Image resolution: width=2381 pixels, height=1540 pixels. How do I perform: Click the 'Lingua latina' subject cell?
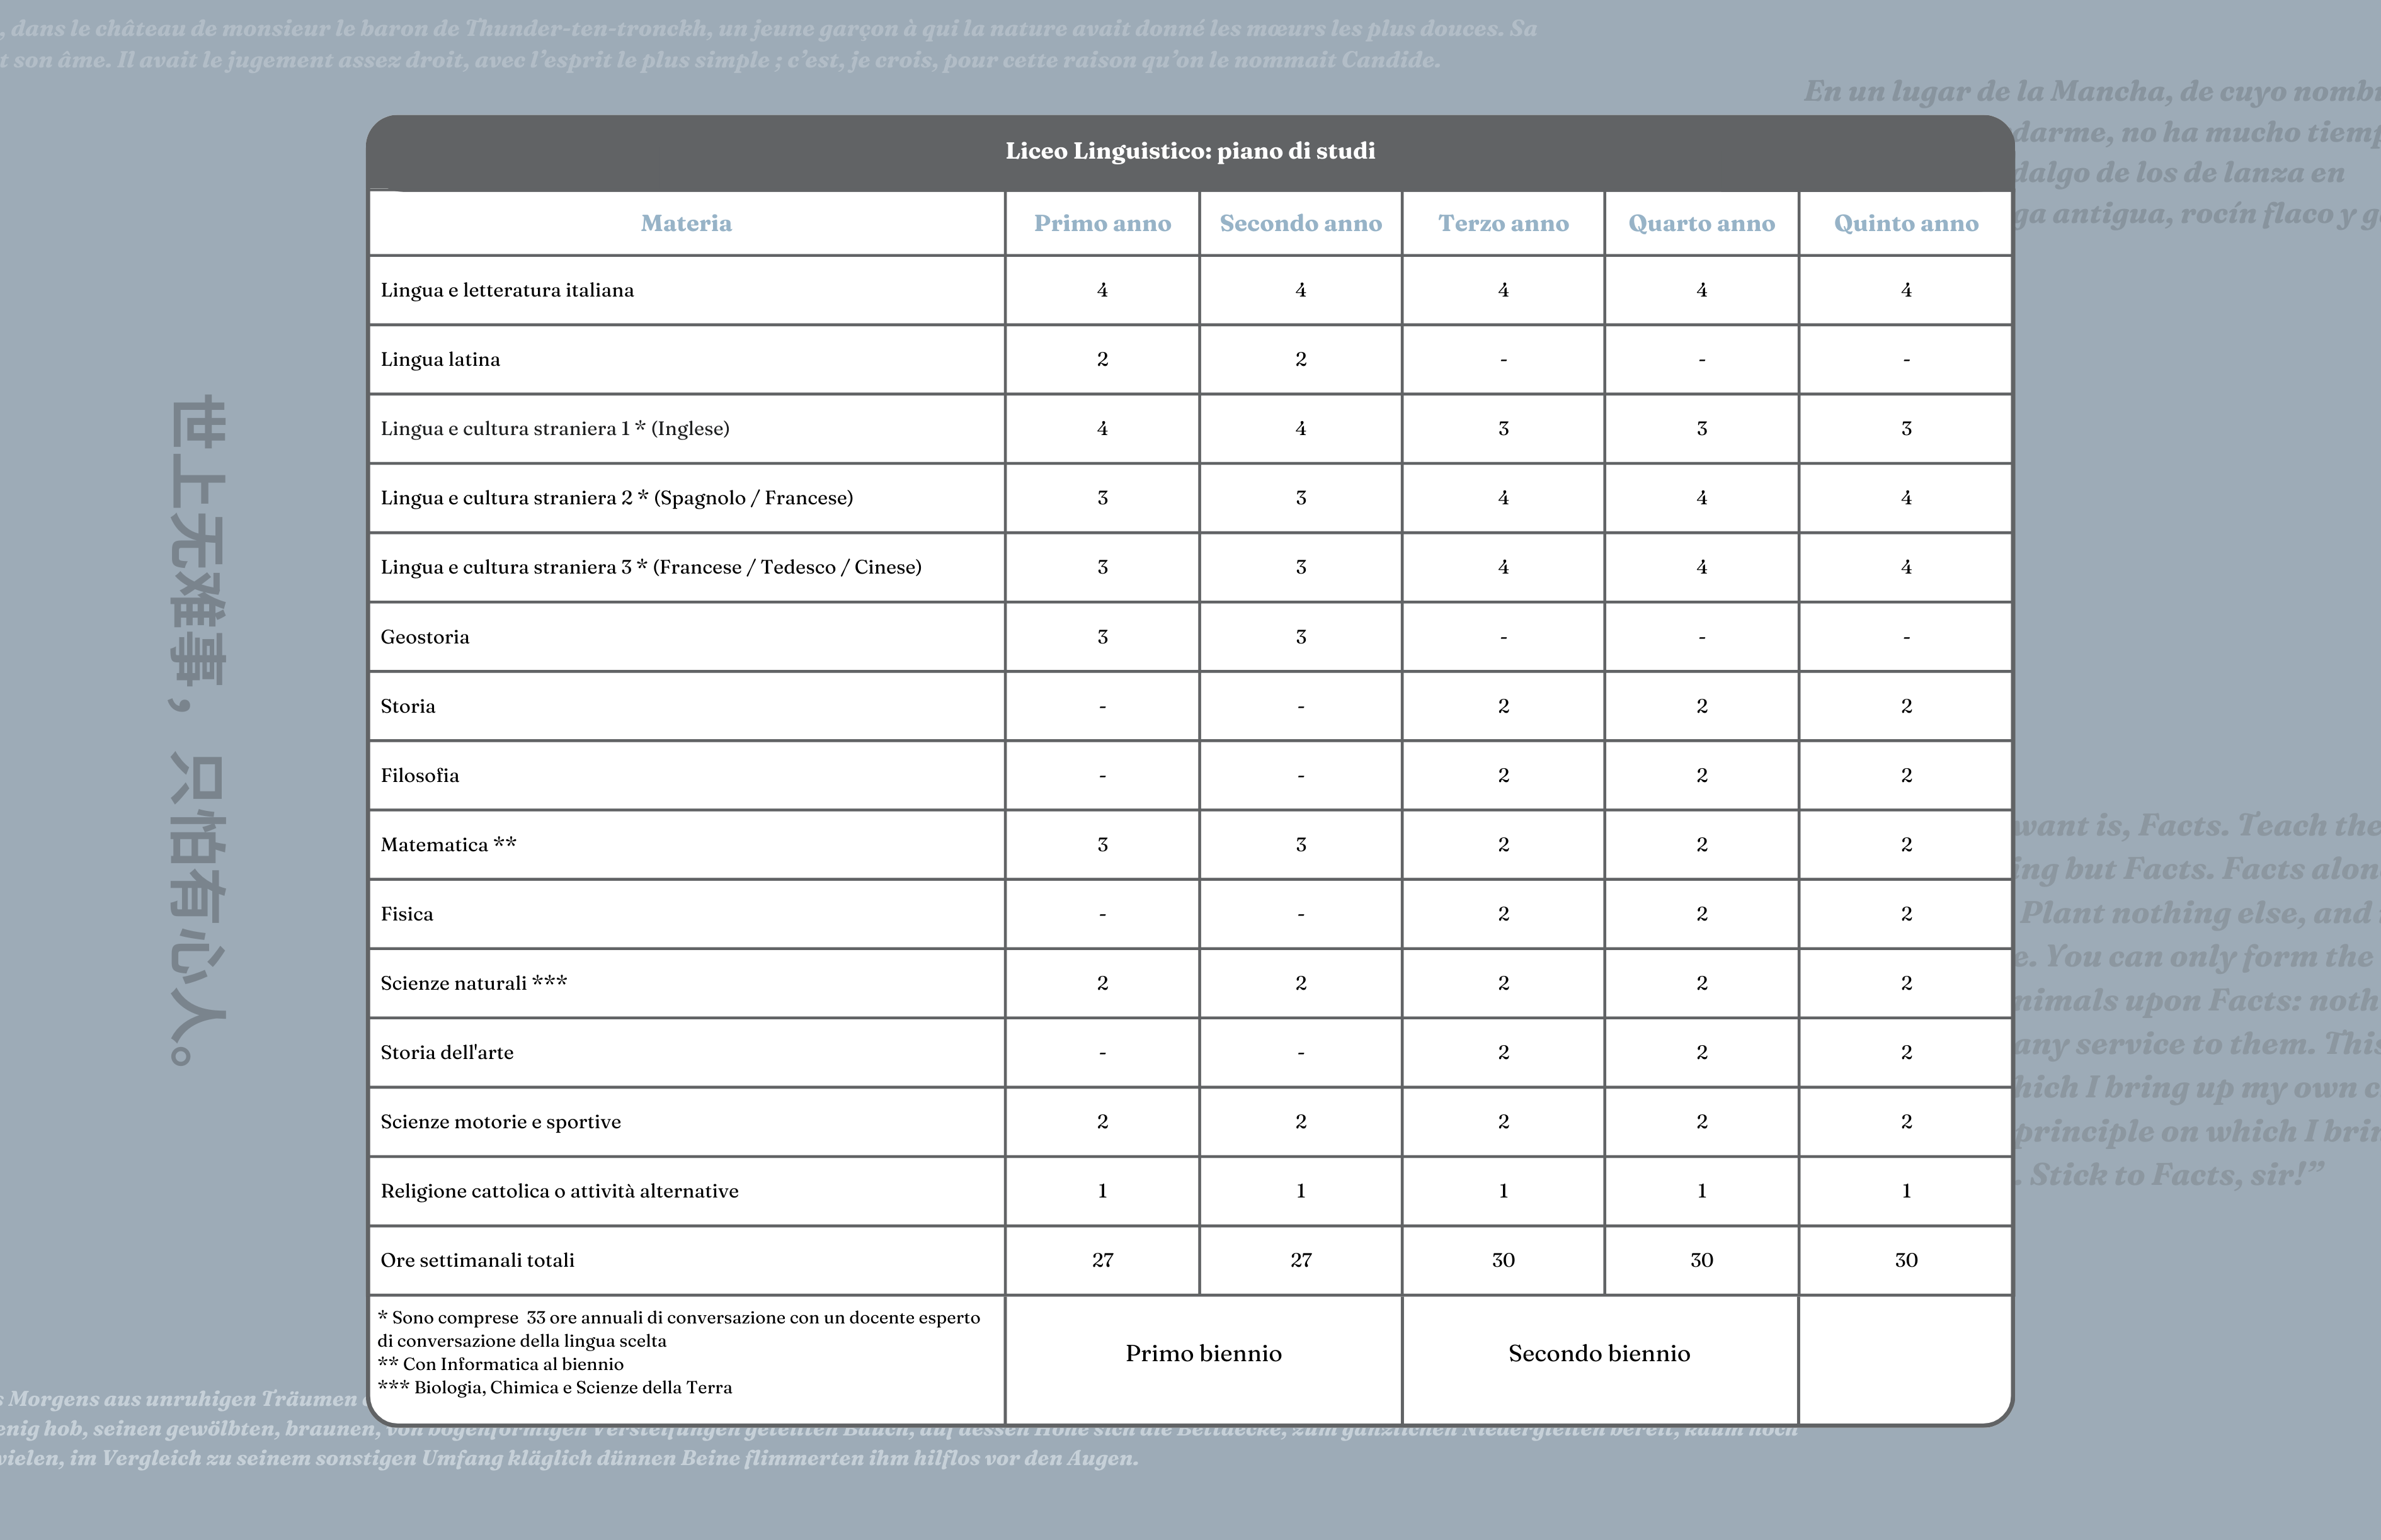point(440,359)
